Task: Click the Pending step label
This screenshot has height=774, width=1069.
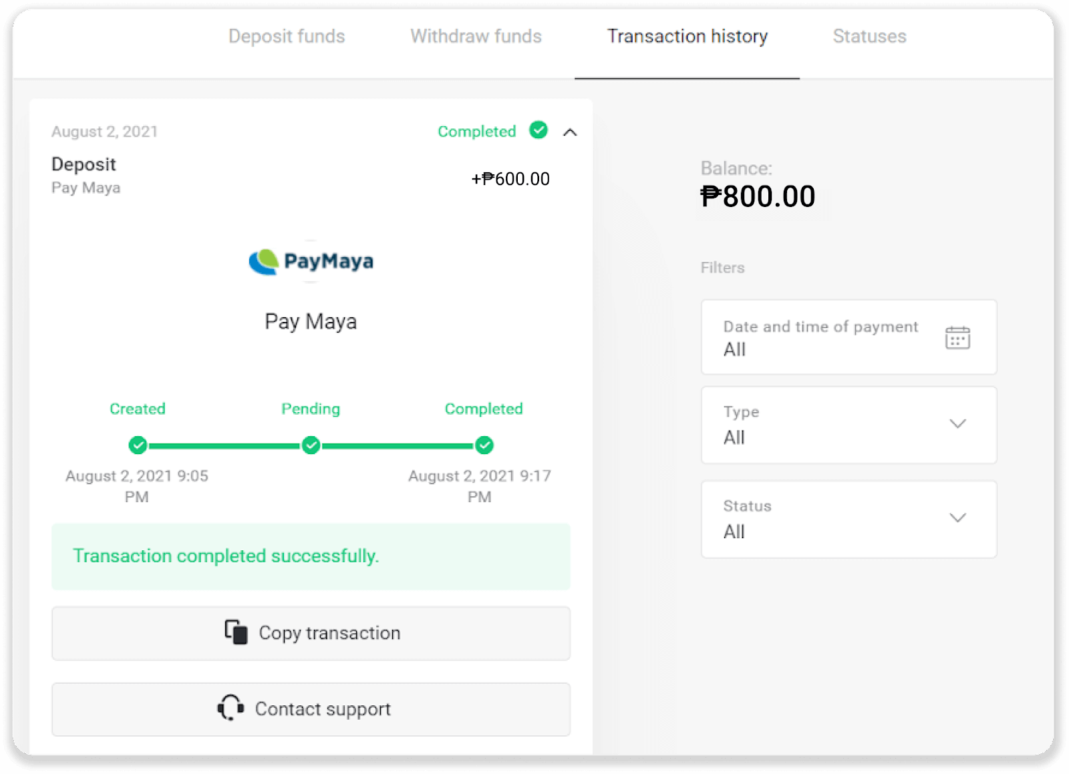Action: pyautogui.click(x=311, y=409)
